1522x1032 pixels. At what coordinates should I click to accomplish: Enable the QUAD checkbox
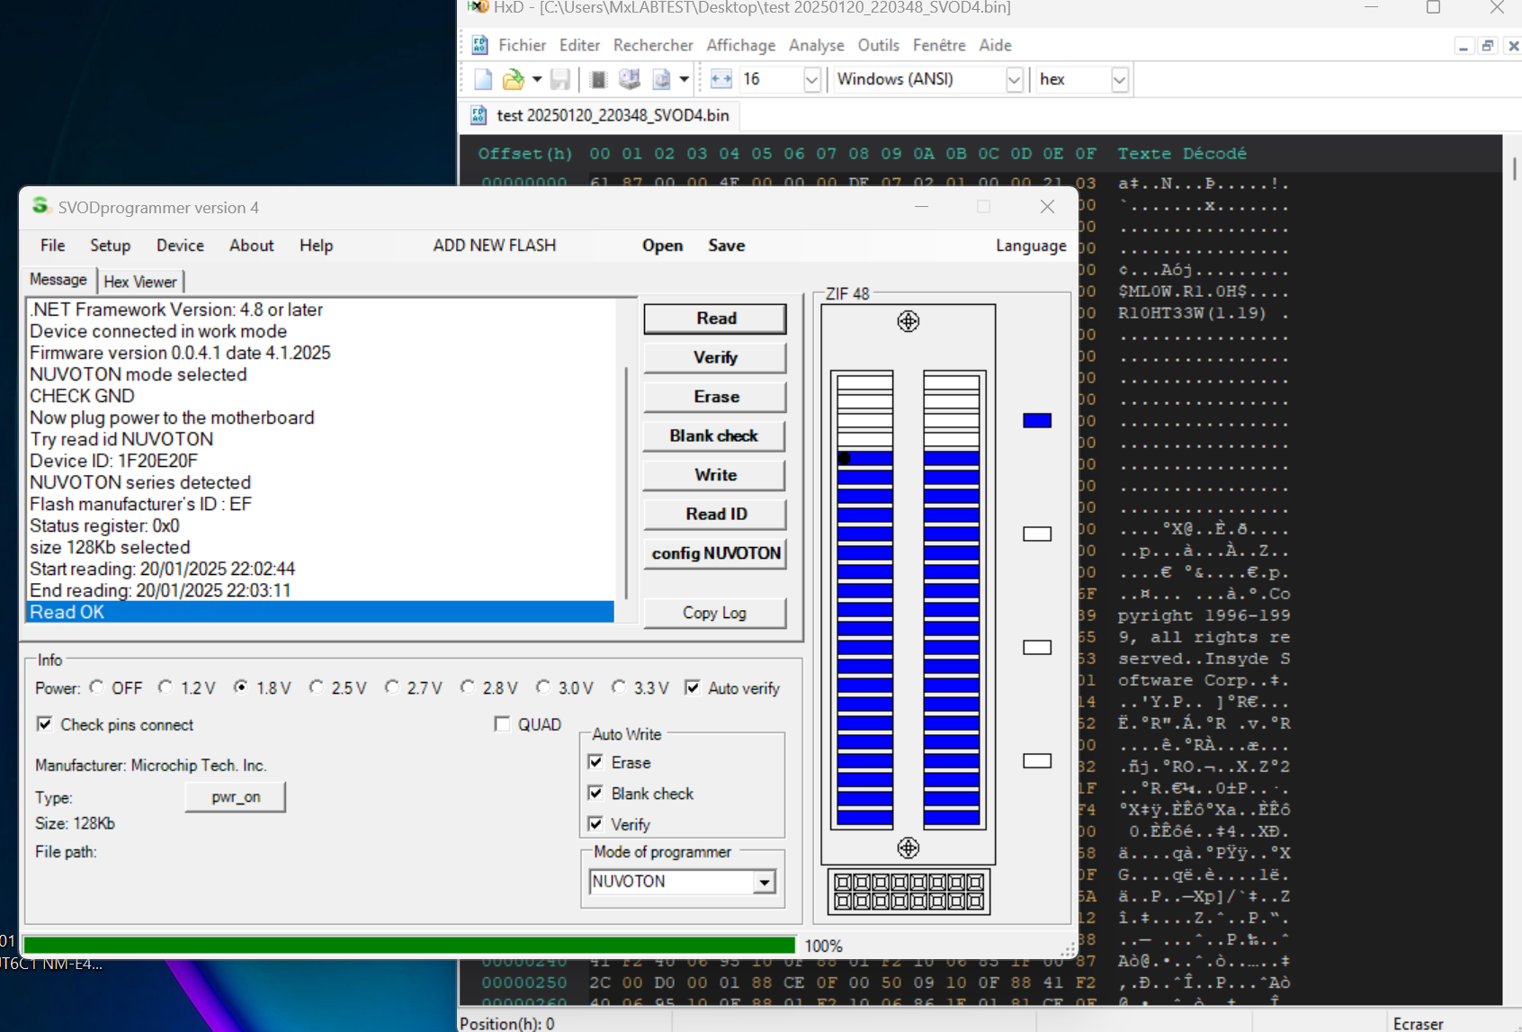click(503, 724)
